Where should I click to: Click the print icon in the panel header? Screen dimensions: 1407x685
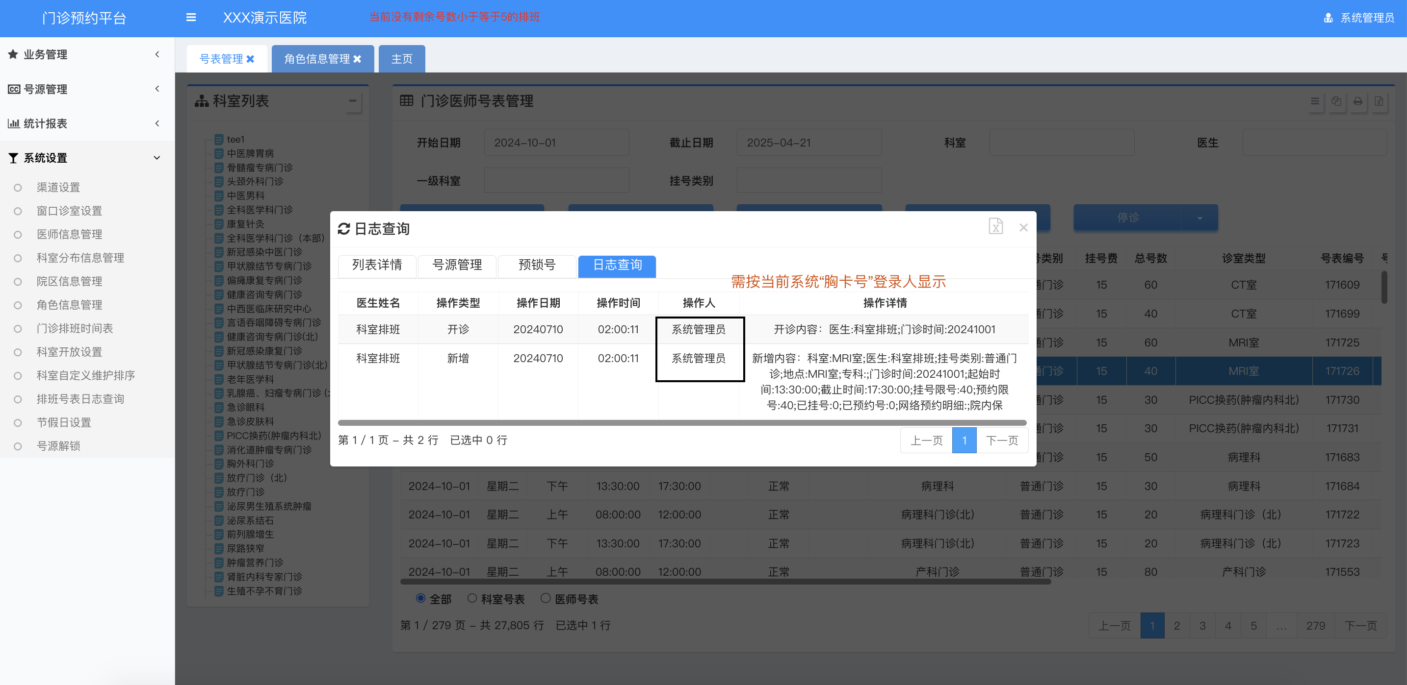pyautogui.click(x=1357, y=101)
